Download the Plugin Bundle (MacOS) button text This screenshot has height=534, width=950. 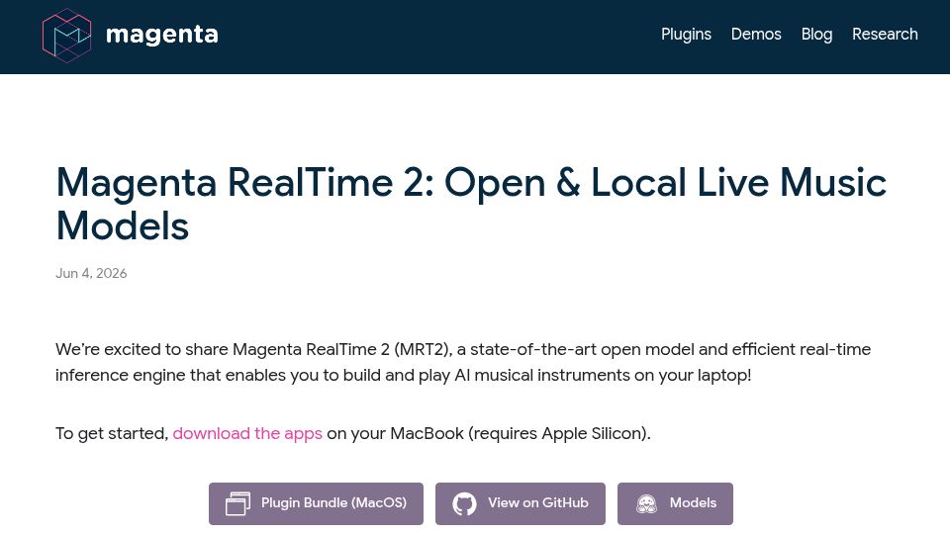(333, 502)
